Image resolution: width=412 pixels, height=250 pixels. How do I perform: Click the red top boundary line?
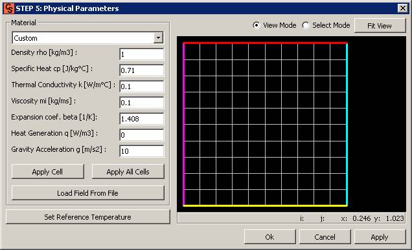click(265, 43)
